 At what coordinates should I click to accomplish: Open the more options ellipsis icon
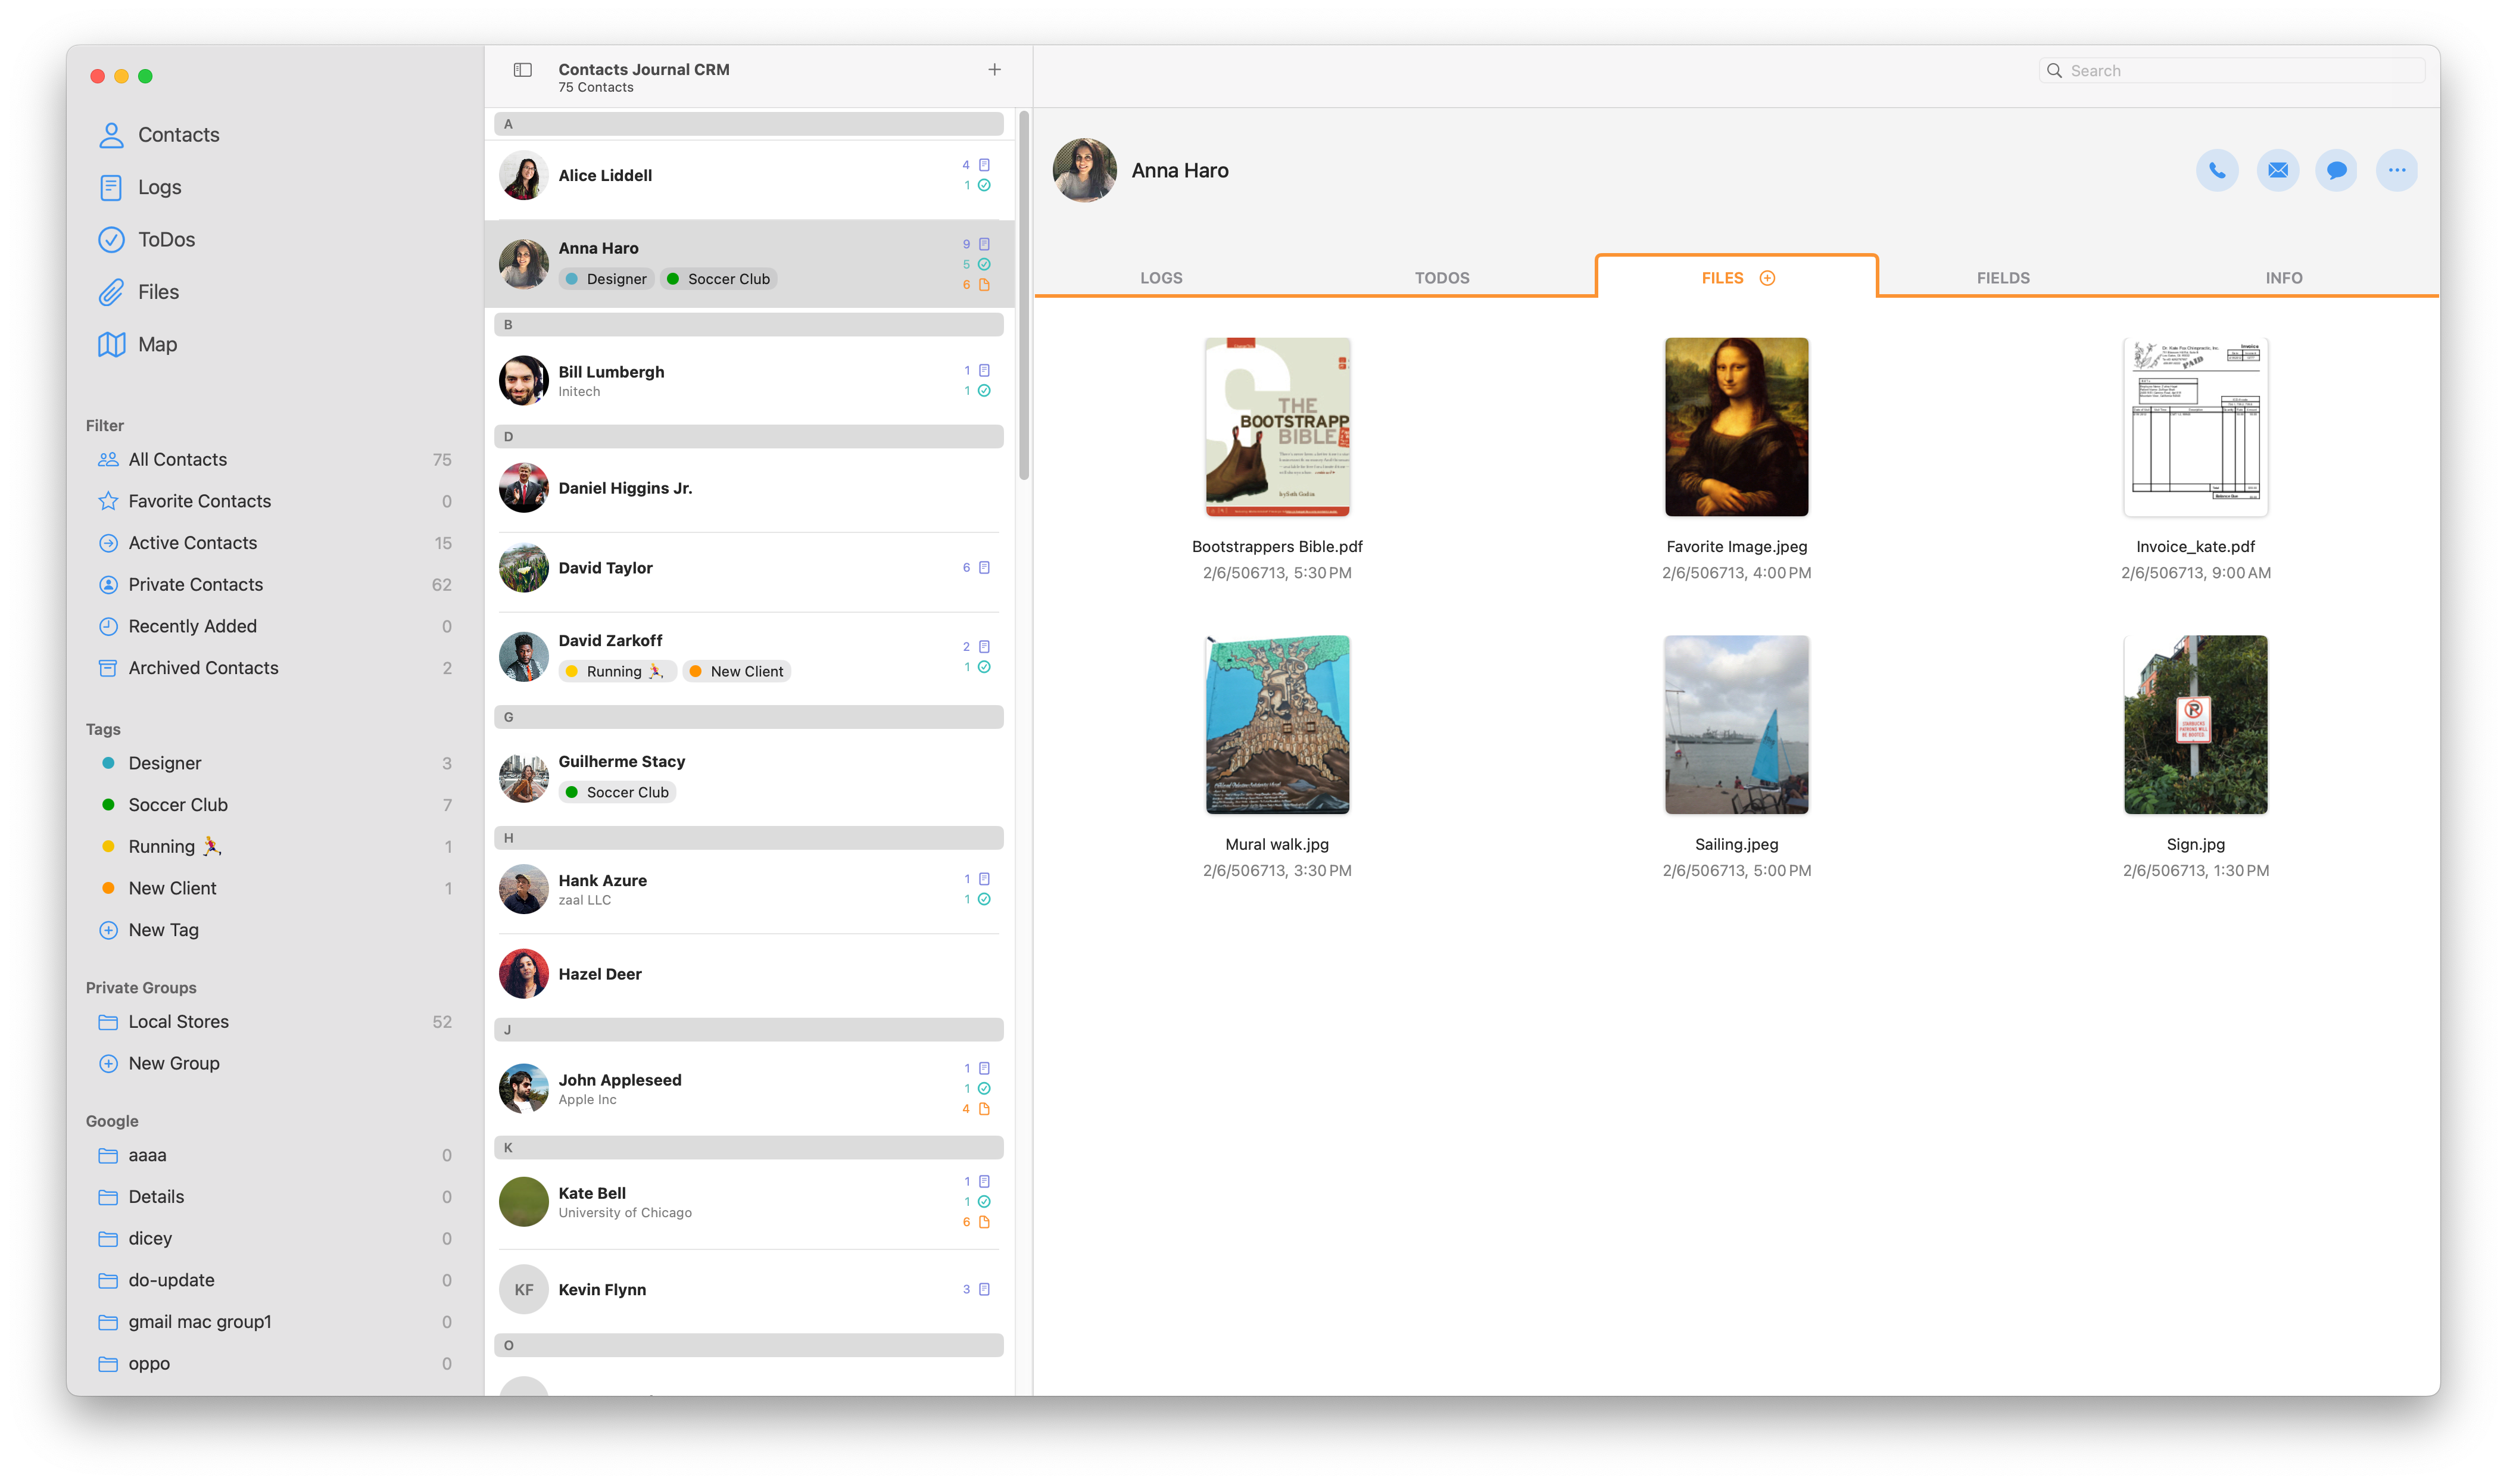click(x=2396, y=170)
